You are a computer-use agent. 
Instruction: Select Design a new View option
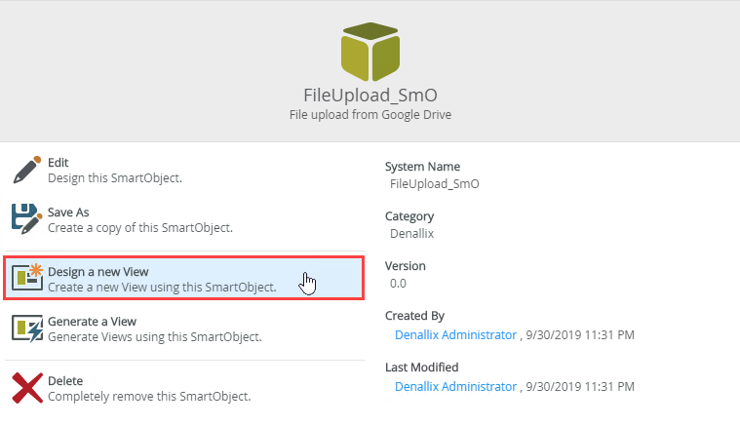183,278
